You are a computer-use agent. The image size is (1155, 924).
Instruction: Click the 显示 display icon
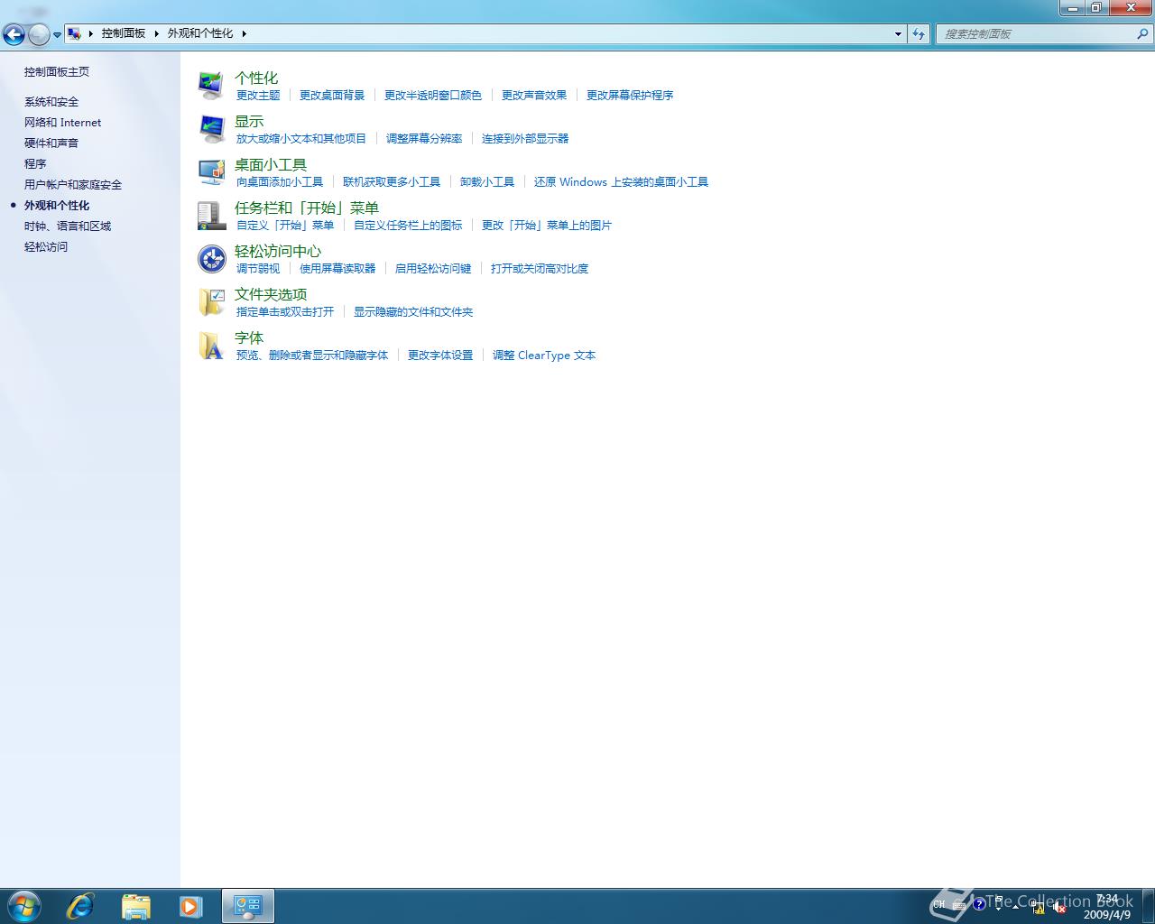coord(211,128)
